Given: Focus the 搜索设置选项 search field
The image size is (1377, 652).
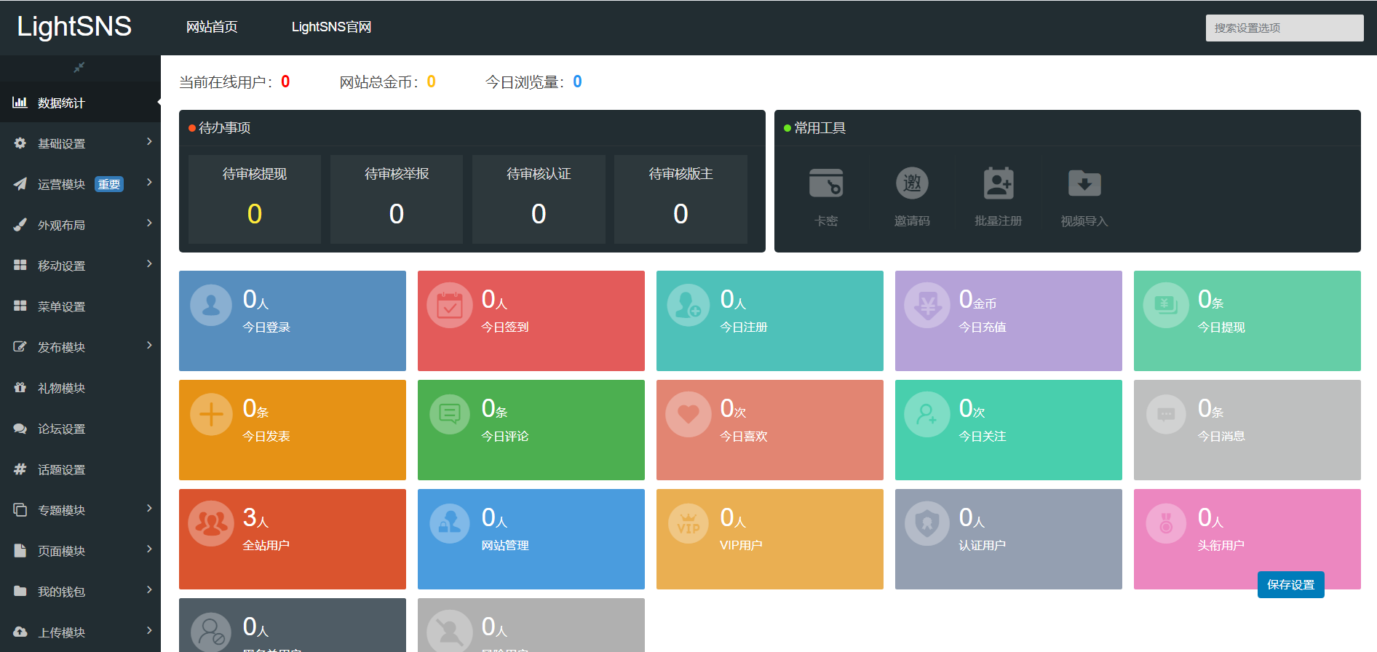Looking at the screenshot, I should click(1285, 28).
